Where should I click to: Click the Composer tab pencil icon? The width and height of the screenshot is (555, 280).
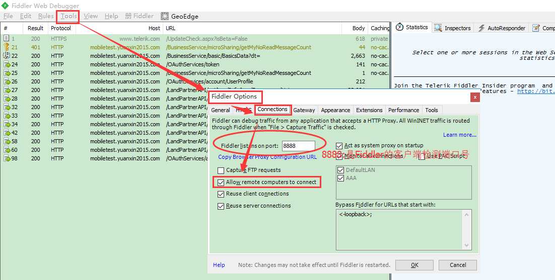[536, 28]
